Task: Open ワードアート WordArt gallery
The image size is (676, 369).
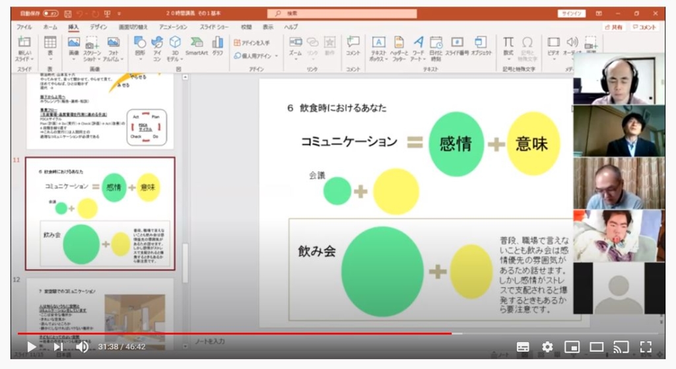Action: (418, 48)
